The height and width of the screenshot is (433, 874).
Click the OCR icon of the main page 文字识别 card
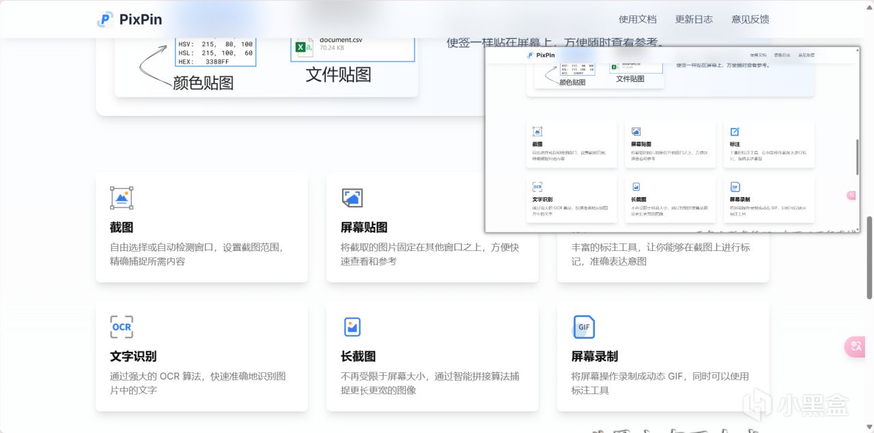coord(122,327)
